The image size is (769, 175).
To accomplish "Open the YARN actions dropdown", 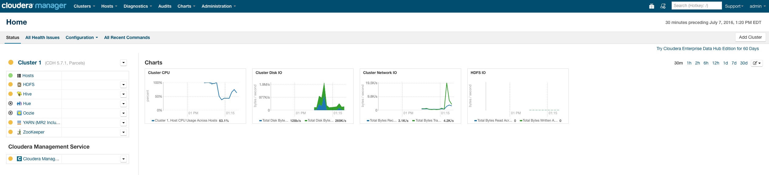I will click(x=124, y=123).
